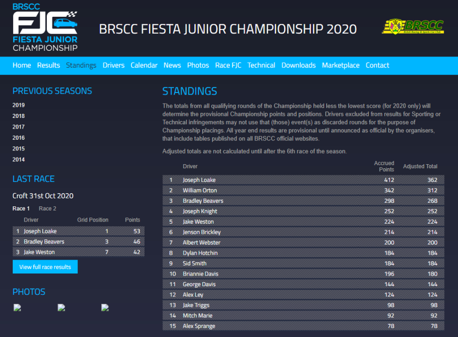Click the yellow BRSCC club logo

click(413, 27)
